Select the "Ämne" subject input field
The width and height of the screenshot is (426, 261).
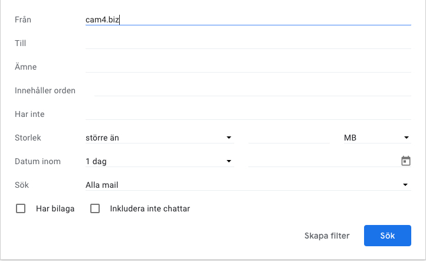click(x=248, y=67)
